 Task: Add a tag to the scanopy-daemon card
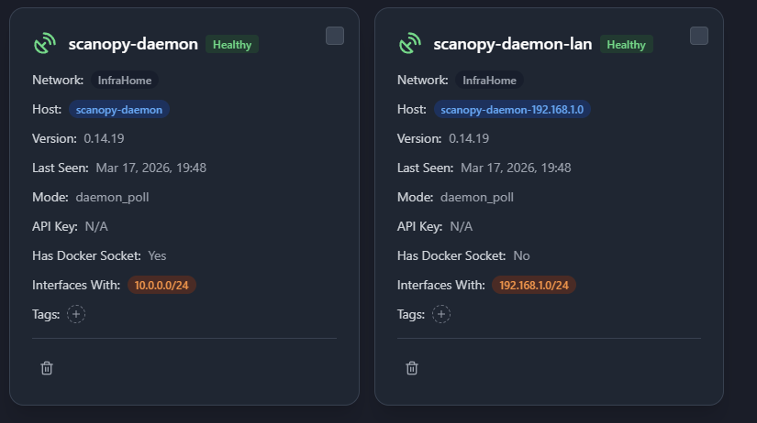(x=76, y=314)
